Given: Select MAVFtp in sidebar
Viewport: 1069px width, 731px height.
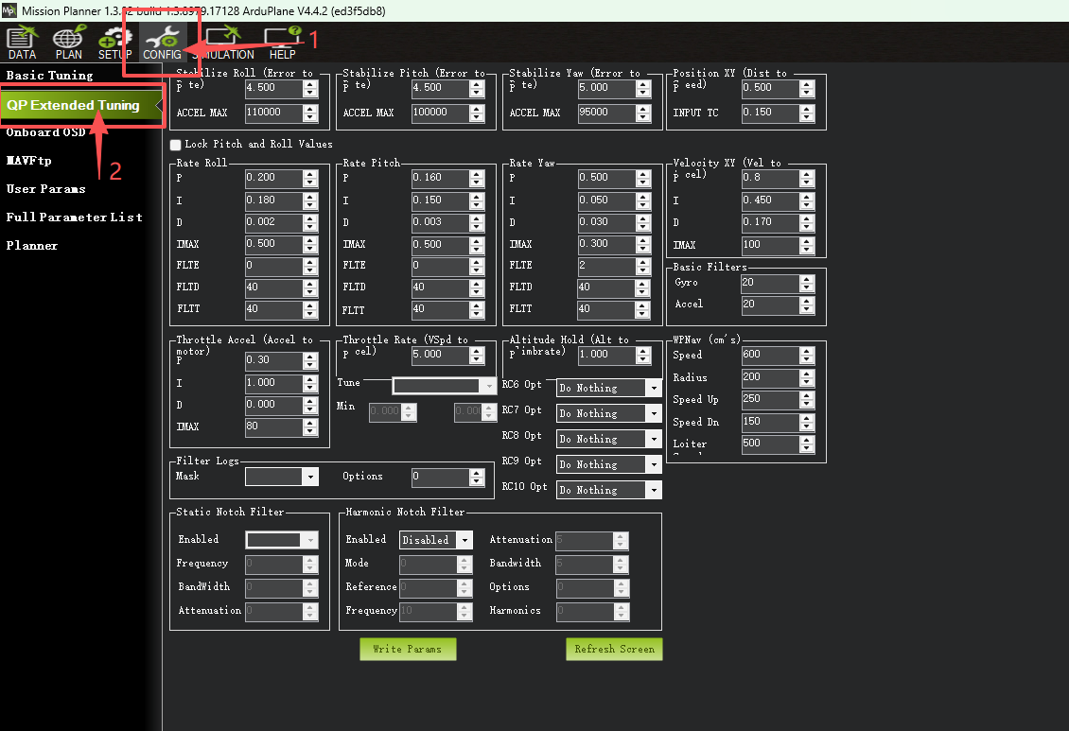Looking at the screenshot, I should pyautogui.click(x=28, y=161).
